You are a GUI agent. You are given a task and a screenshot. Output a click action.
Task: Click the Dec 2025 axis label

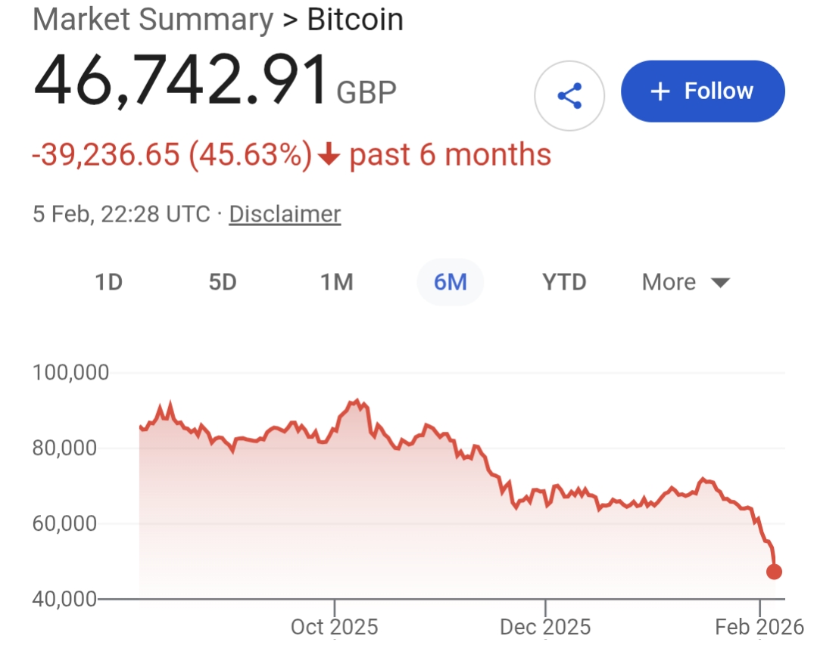coord(545,627)
